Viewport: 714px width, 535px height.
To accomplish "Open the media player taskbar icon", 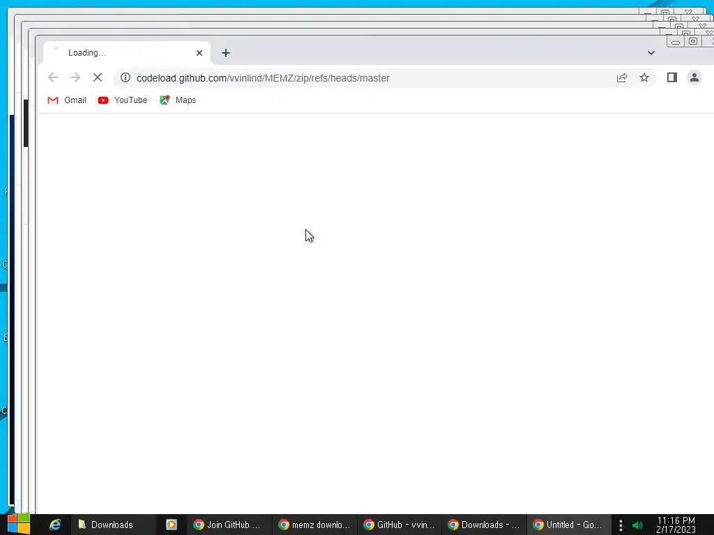I will point(172,525).
